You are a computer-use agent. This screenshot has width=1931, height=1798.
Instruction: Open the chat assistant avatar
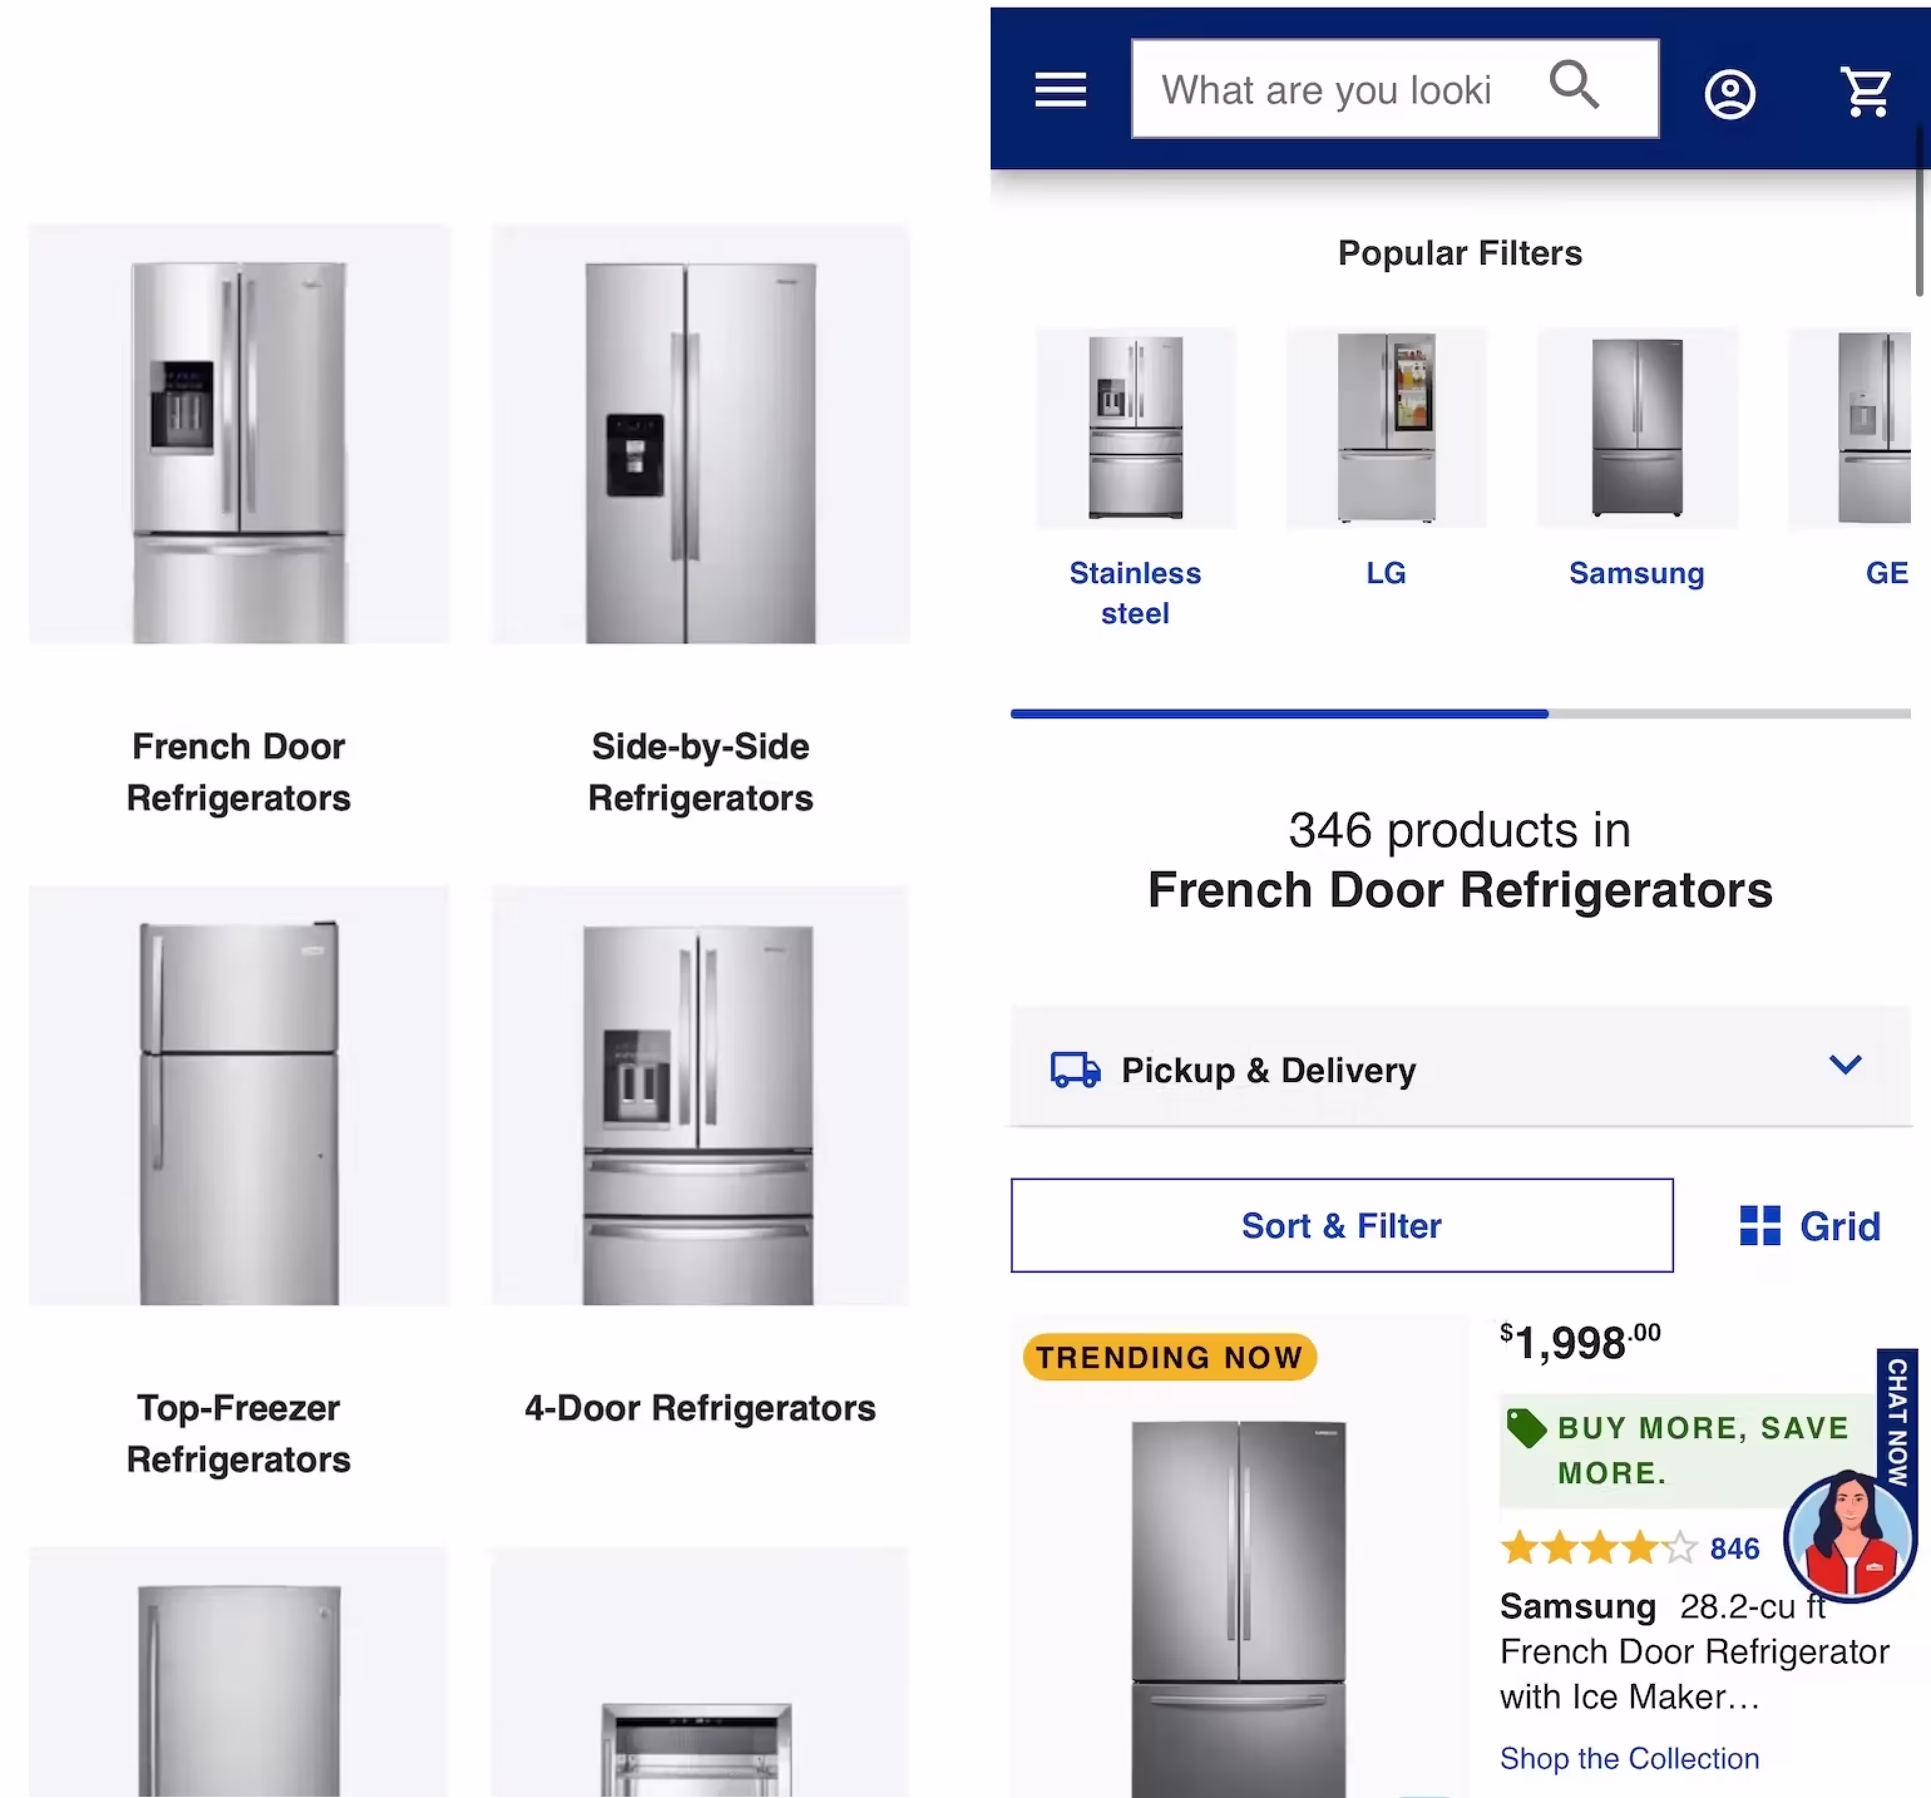tap(1849, 1536)
